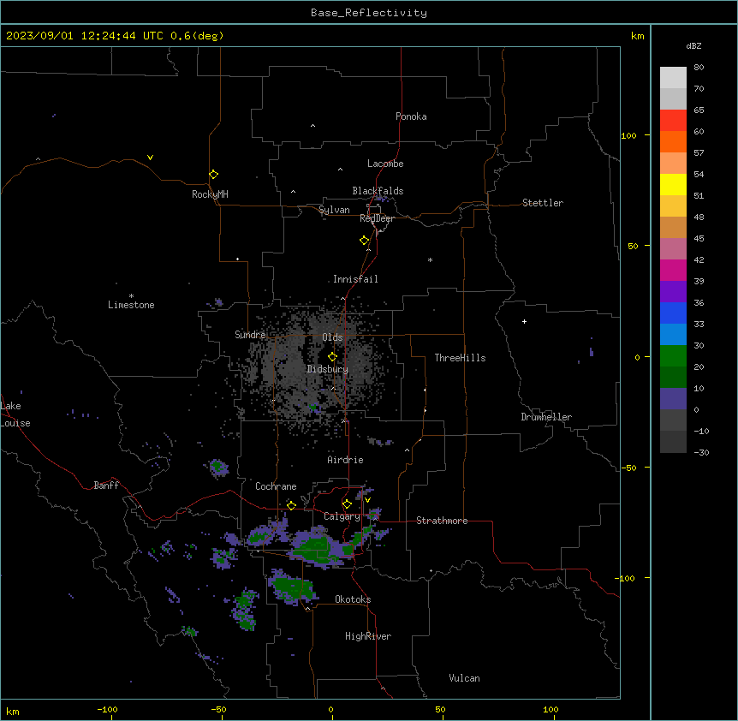Click the RockyMH label
Viewport: 738px width, 721px height.
(210, 194)
